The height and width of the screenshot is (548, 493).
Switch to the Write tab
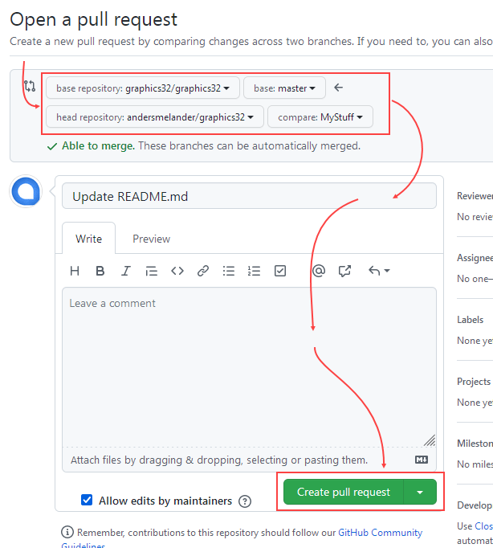[88, 239]
